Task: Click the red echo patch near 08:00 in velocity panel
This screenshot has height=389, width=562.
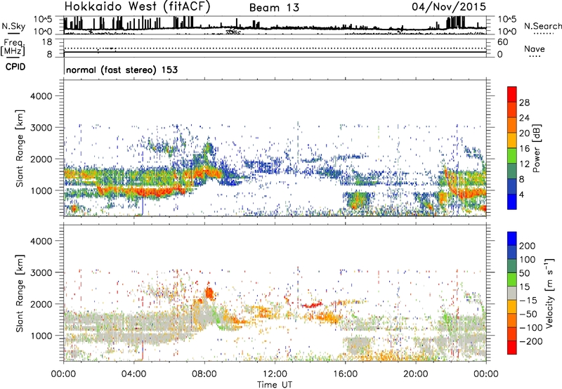Action: [209, 294]
